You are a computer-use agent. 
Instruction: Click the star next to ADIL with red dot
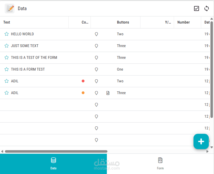tap(7, 81)
